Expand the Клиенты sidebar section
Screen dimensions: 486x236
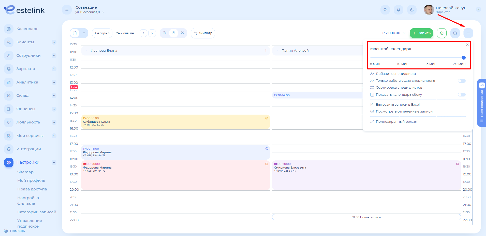[54, 42]
